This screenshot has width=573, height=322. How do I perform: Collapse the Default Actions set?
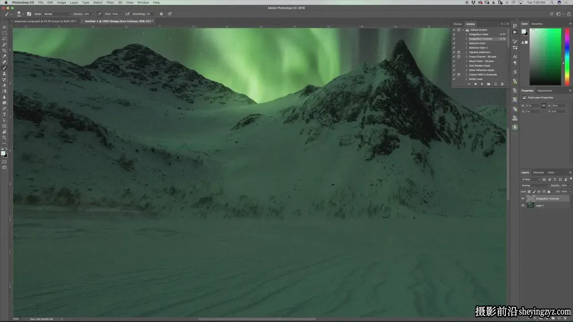[x=463, y=30]
